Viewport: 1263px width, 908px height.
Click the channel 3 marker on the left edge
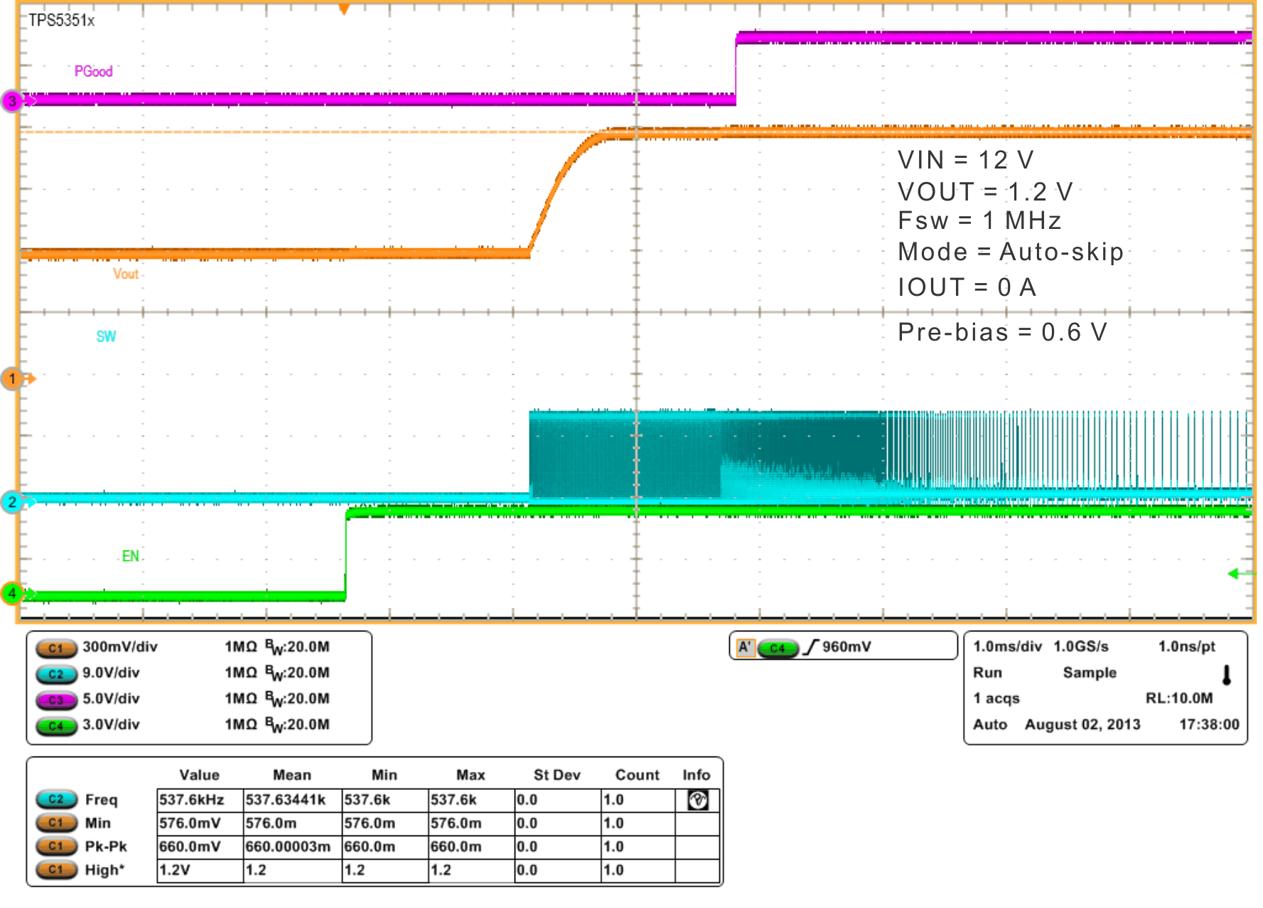12,100
